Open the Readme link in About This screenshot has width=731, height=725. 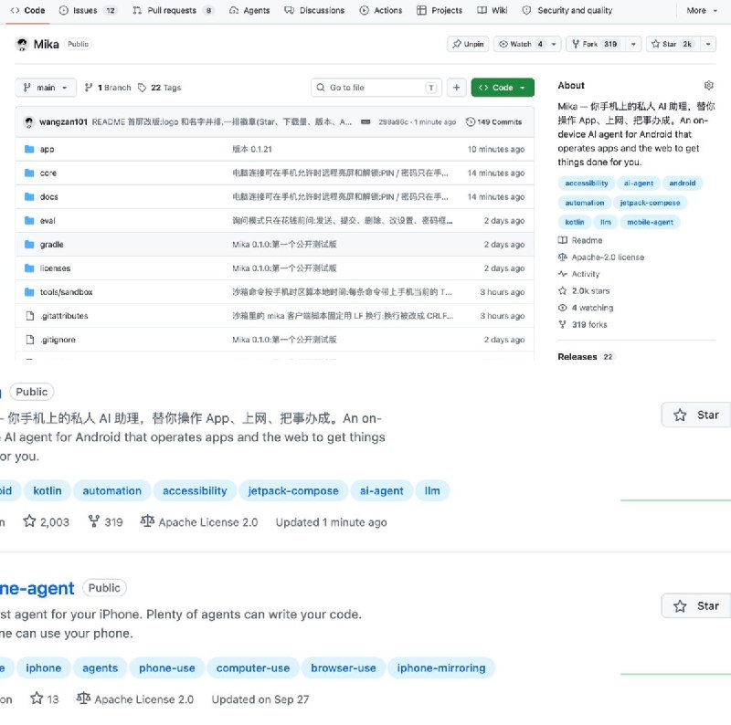pyautogui.click(x=580, y=240)
